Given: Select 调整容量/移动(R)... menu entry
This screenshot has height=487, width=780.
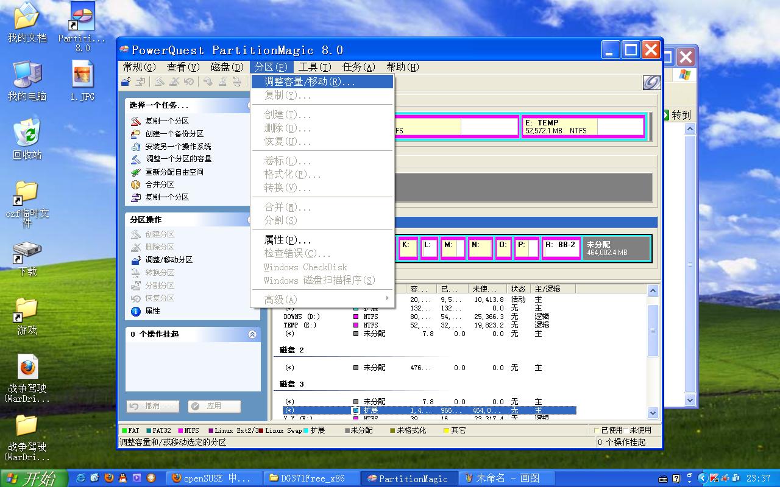Looking at the screenshot, I should (x=323, y=82).
